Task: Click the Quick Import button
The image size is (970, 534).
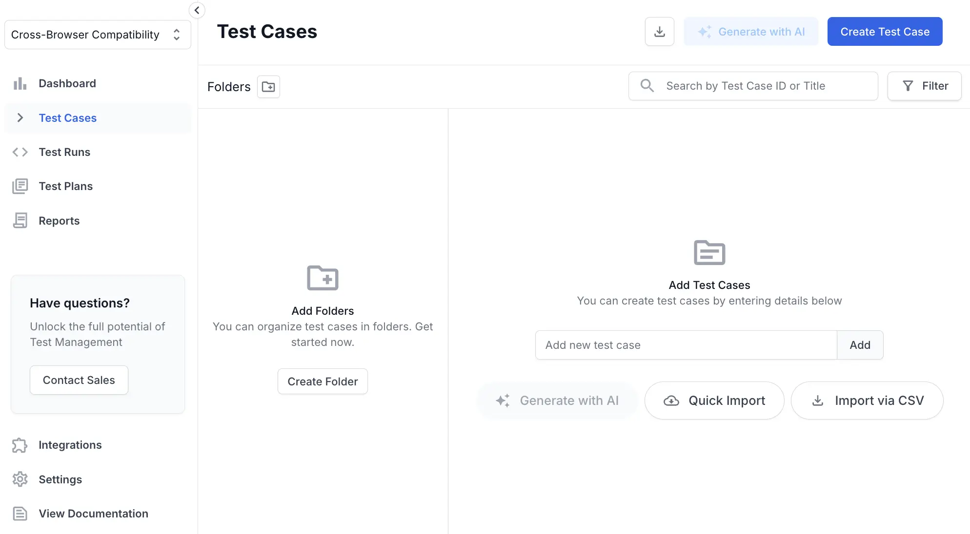Action: (x=714, y=400)
